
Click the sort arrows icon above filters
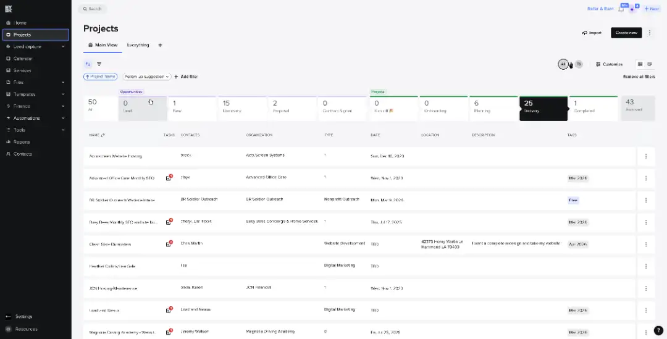[x=88, y=64]
